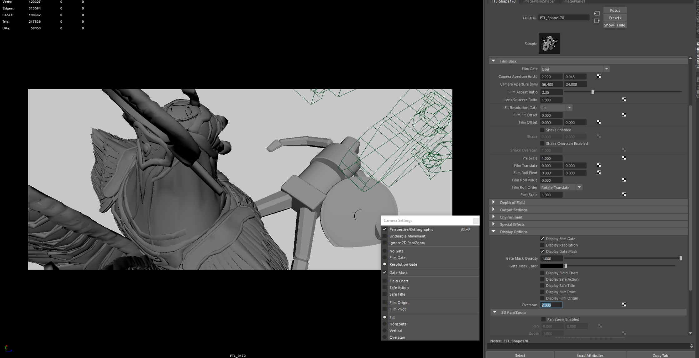Click the input connection icon beside camera name
699x358 pixels.
pos(597,13)
